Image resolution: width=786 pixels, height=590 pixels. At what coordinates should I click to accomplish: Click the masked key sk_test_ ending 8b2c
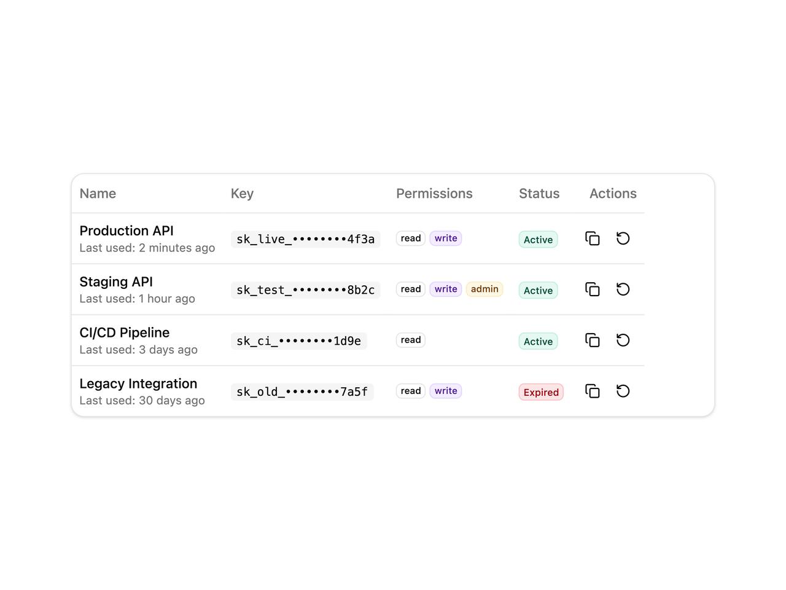click(306, 290)
